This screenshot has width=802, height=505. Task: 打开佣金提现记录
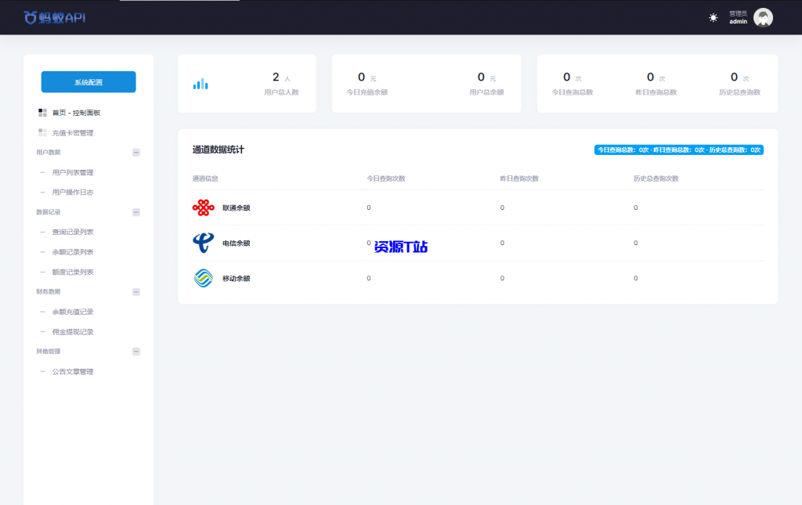click(x=71, y=331)
